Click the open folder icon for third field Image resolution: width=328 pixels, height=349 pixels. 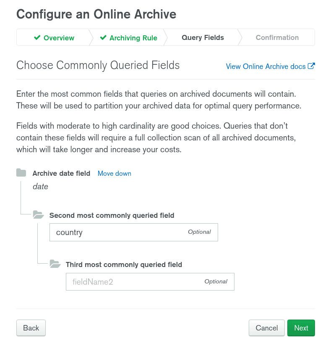coord(55,264)
